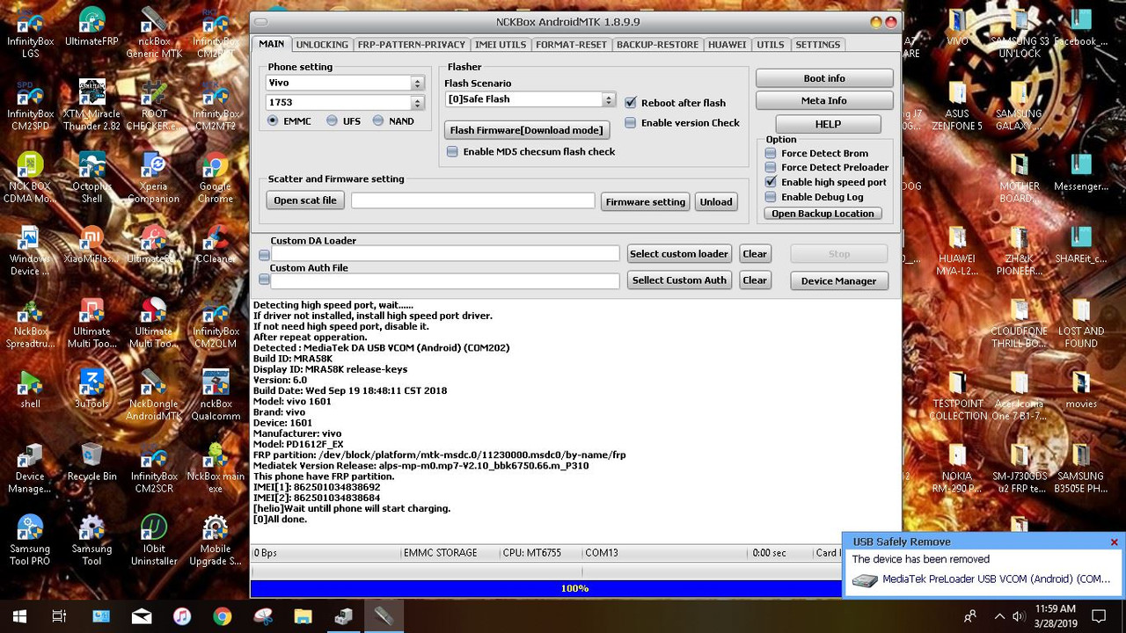Switch to the UNLOCKING tab
The width and height of the screenshot is (1126, 633).
pyautogui.click(x=322, y=45)
